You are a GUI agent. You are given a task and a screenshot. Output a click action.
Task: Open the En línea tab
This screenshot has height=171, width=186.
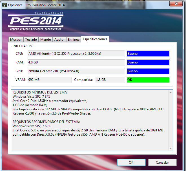pyautogui.click(x=74, y=40)
